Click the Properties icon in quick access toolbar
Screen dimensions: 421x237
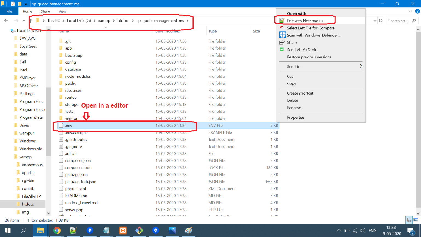coord(13,4)
